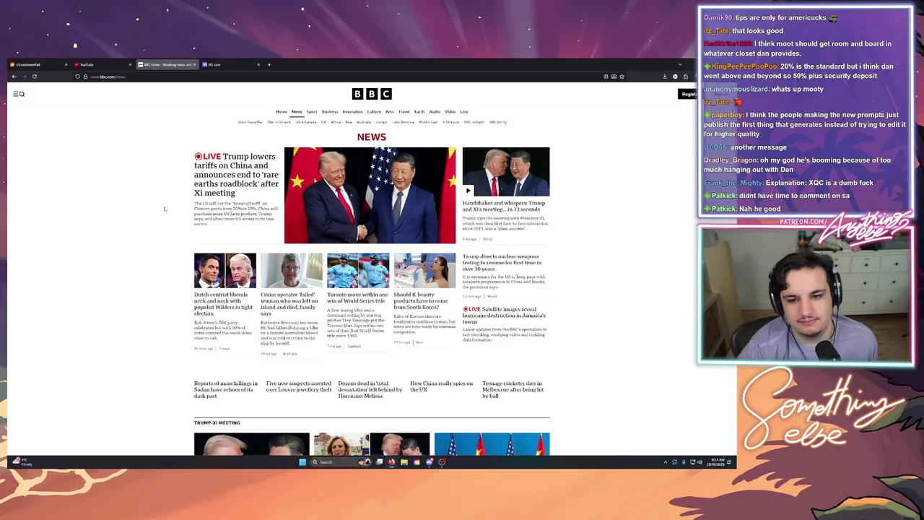Open the Innovation section

(x=352, y=112)
